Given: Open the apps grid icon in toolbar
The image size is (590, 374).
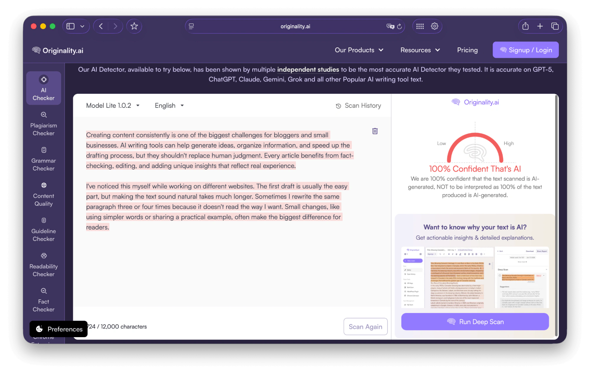Looking at the screenshot, I should (420, 26).
